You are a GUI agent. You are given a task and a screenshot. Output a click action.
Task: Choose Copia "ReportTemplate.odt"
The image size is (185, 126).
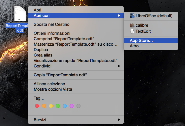coord(76,75)
